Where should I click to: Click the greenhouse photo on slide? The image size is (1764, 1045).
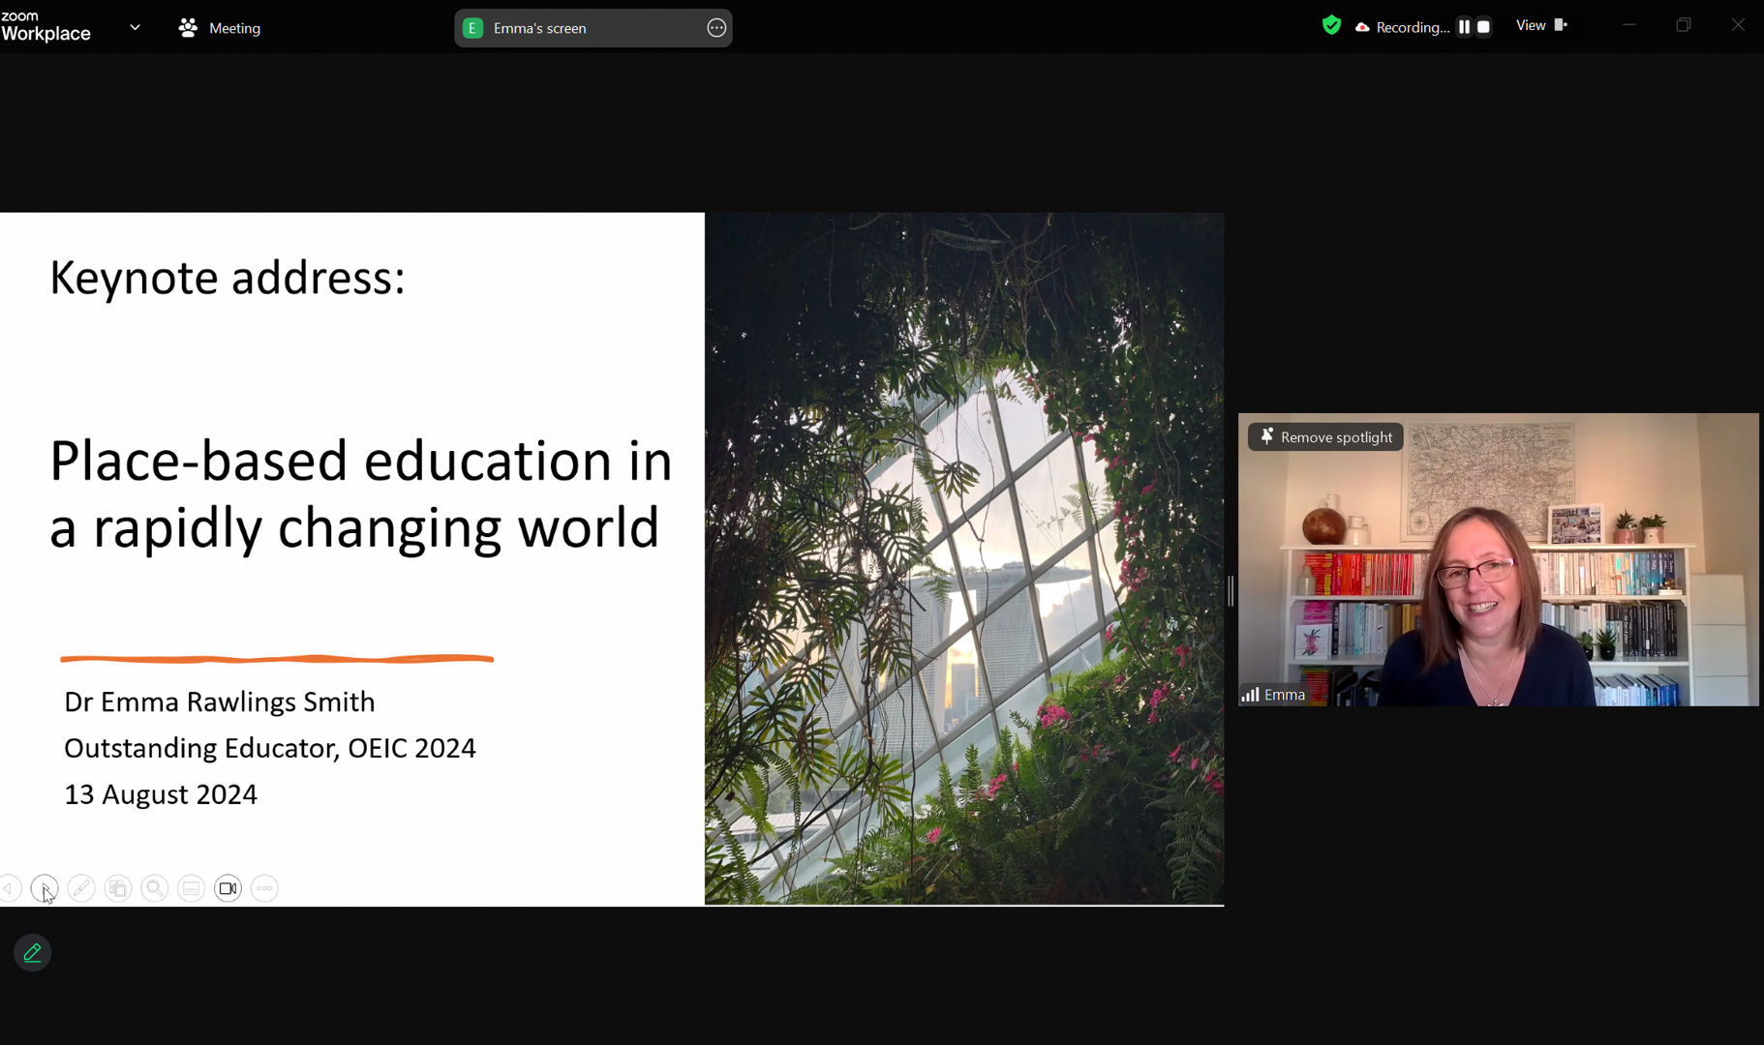[964, 559]
